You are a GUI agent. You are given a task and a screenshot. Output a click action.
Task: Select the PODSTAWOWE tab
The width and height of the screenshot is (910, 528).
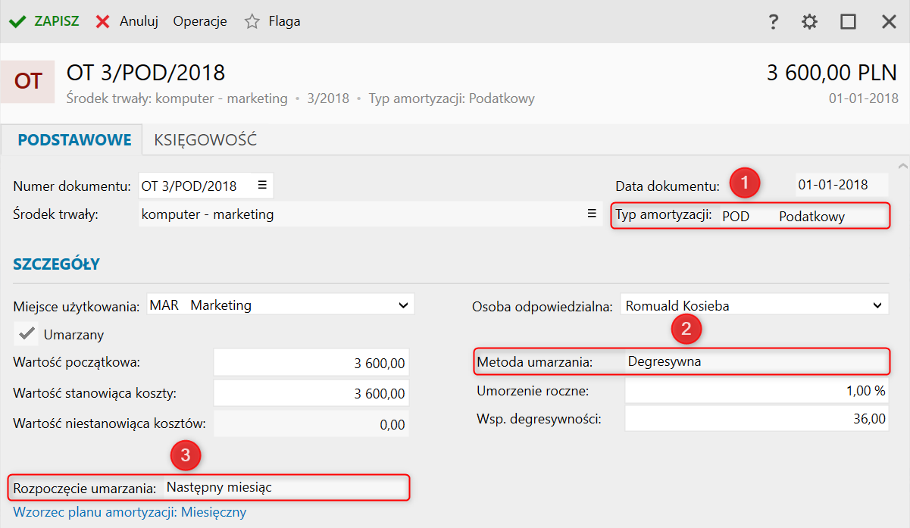(74, 140)
